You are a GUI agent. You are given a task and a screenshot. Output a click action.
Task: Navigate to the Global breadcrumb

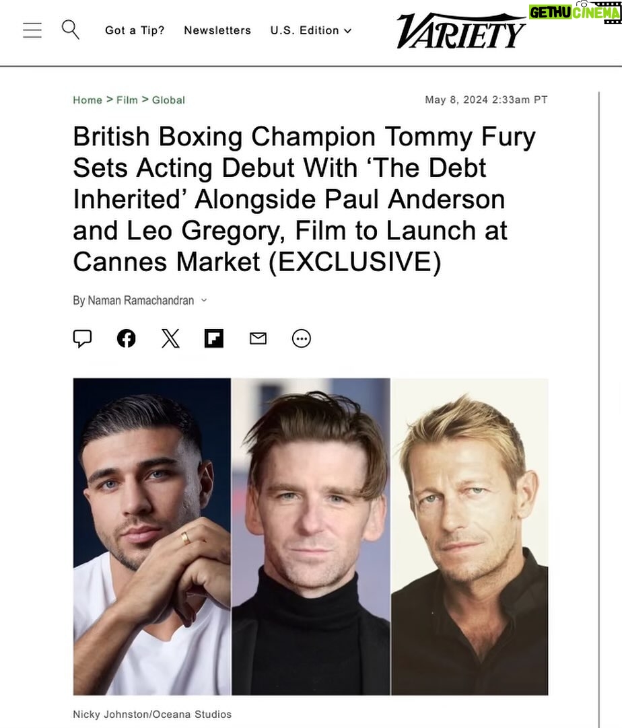click(x=168, y=100)
